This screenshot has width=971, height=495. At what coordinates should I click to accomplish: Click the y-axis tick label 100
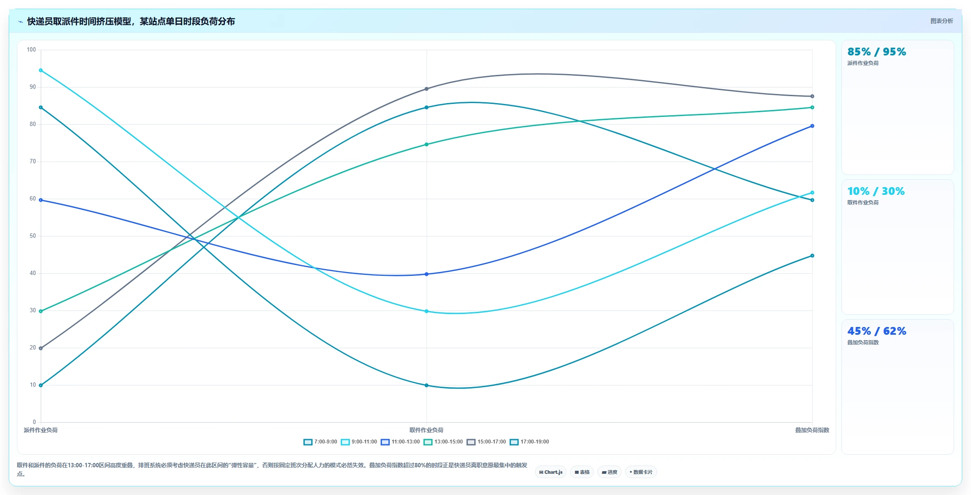[31, 50]
